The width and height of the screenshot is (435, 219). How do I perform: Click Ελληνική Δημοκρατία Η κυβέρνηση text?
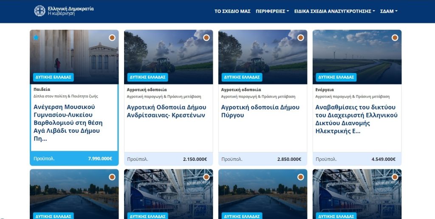tap(71, 11)
